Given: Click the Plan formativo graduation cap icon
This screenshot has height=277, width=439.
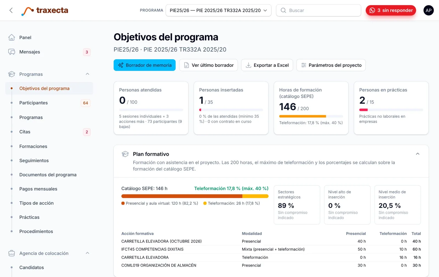Looking at the screenshot, I should pos(125,154).
